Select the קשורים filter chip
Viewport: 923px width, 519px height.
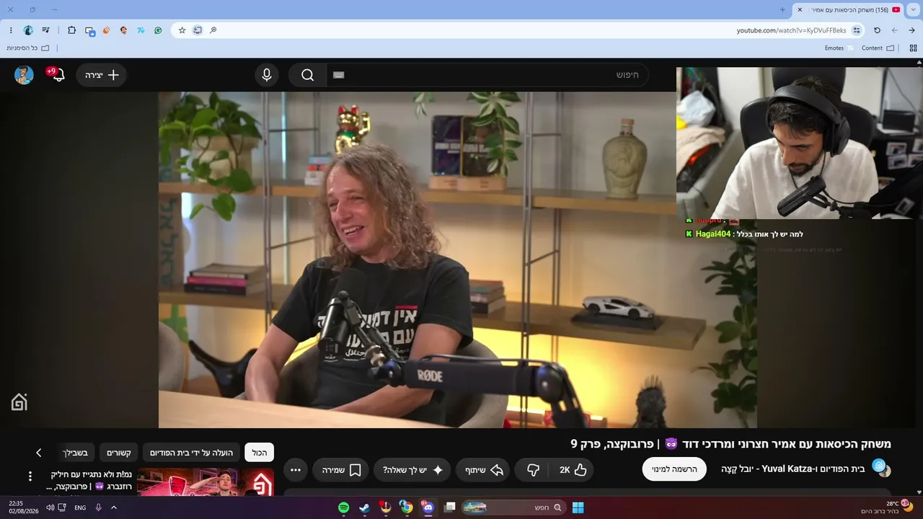119,453
